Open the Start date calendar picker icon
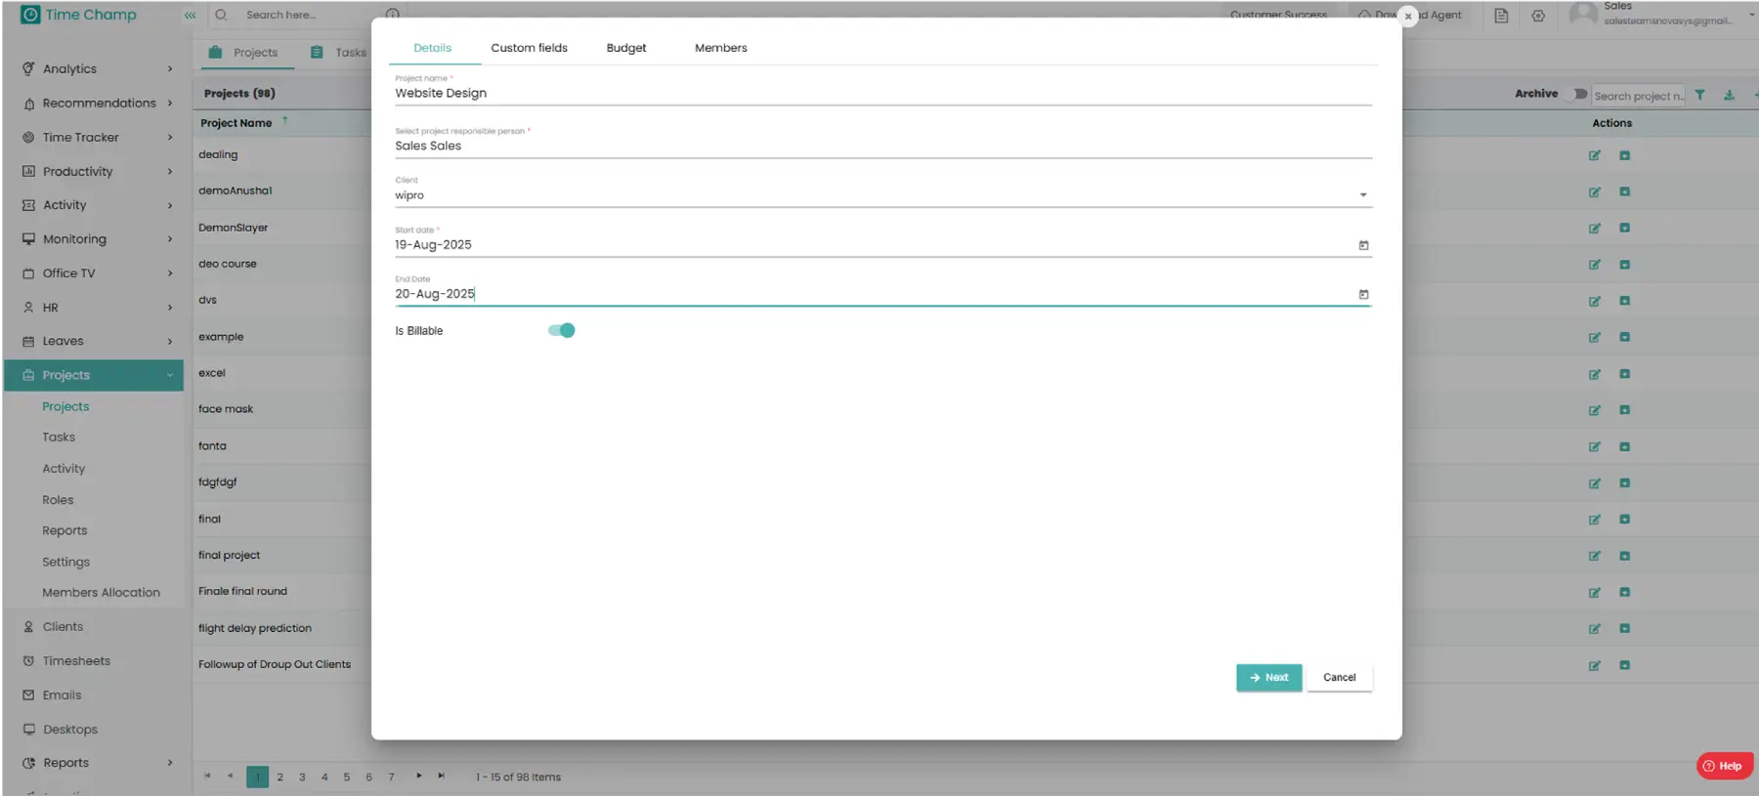The image size is (1759, 796). click(x=1363, y=245)
